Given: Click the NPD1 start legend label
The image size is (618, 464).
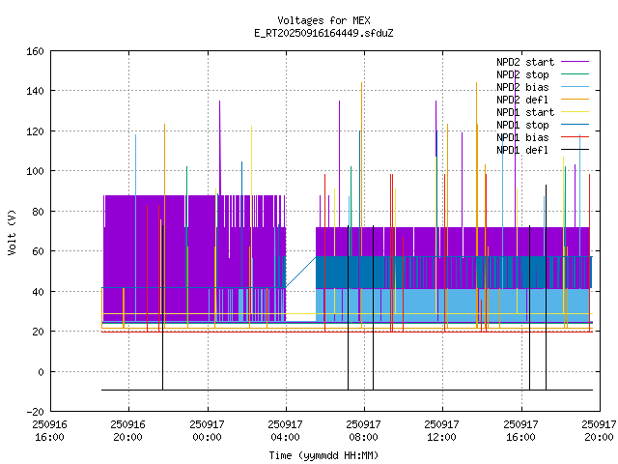Looking at the screenshot, I should pyautogui.click(x=525, y=112).
